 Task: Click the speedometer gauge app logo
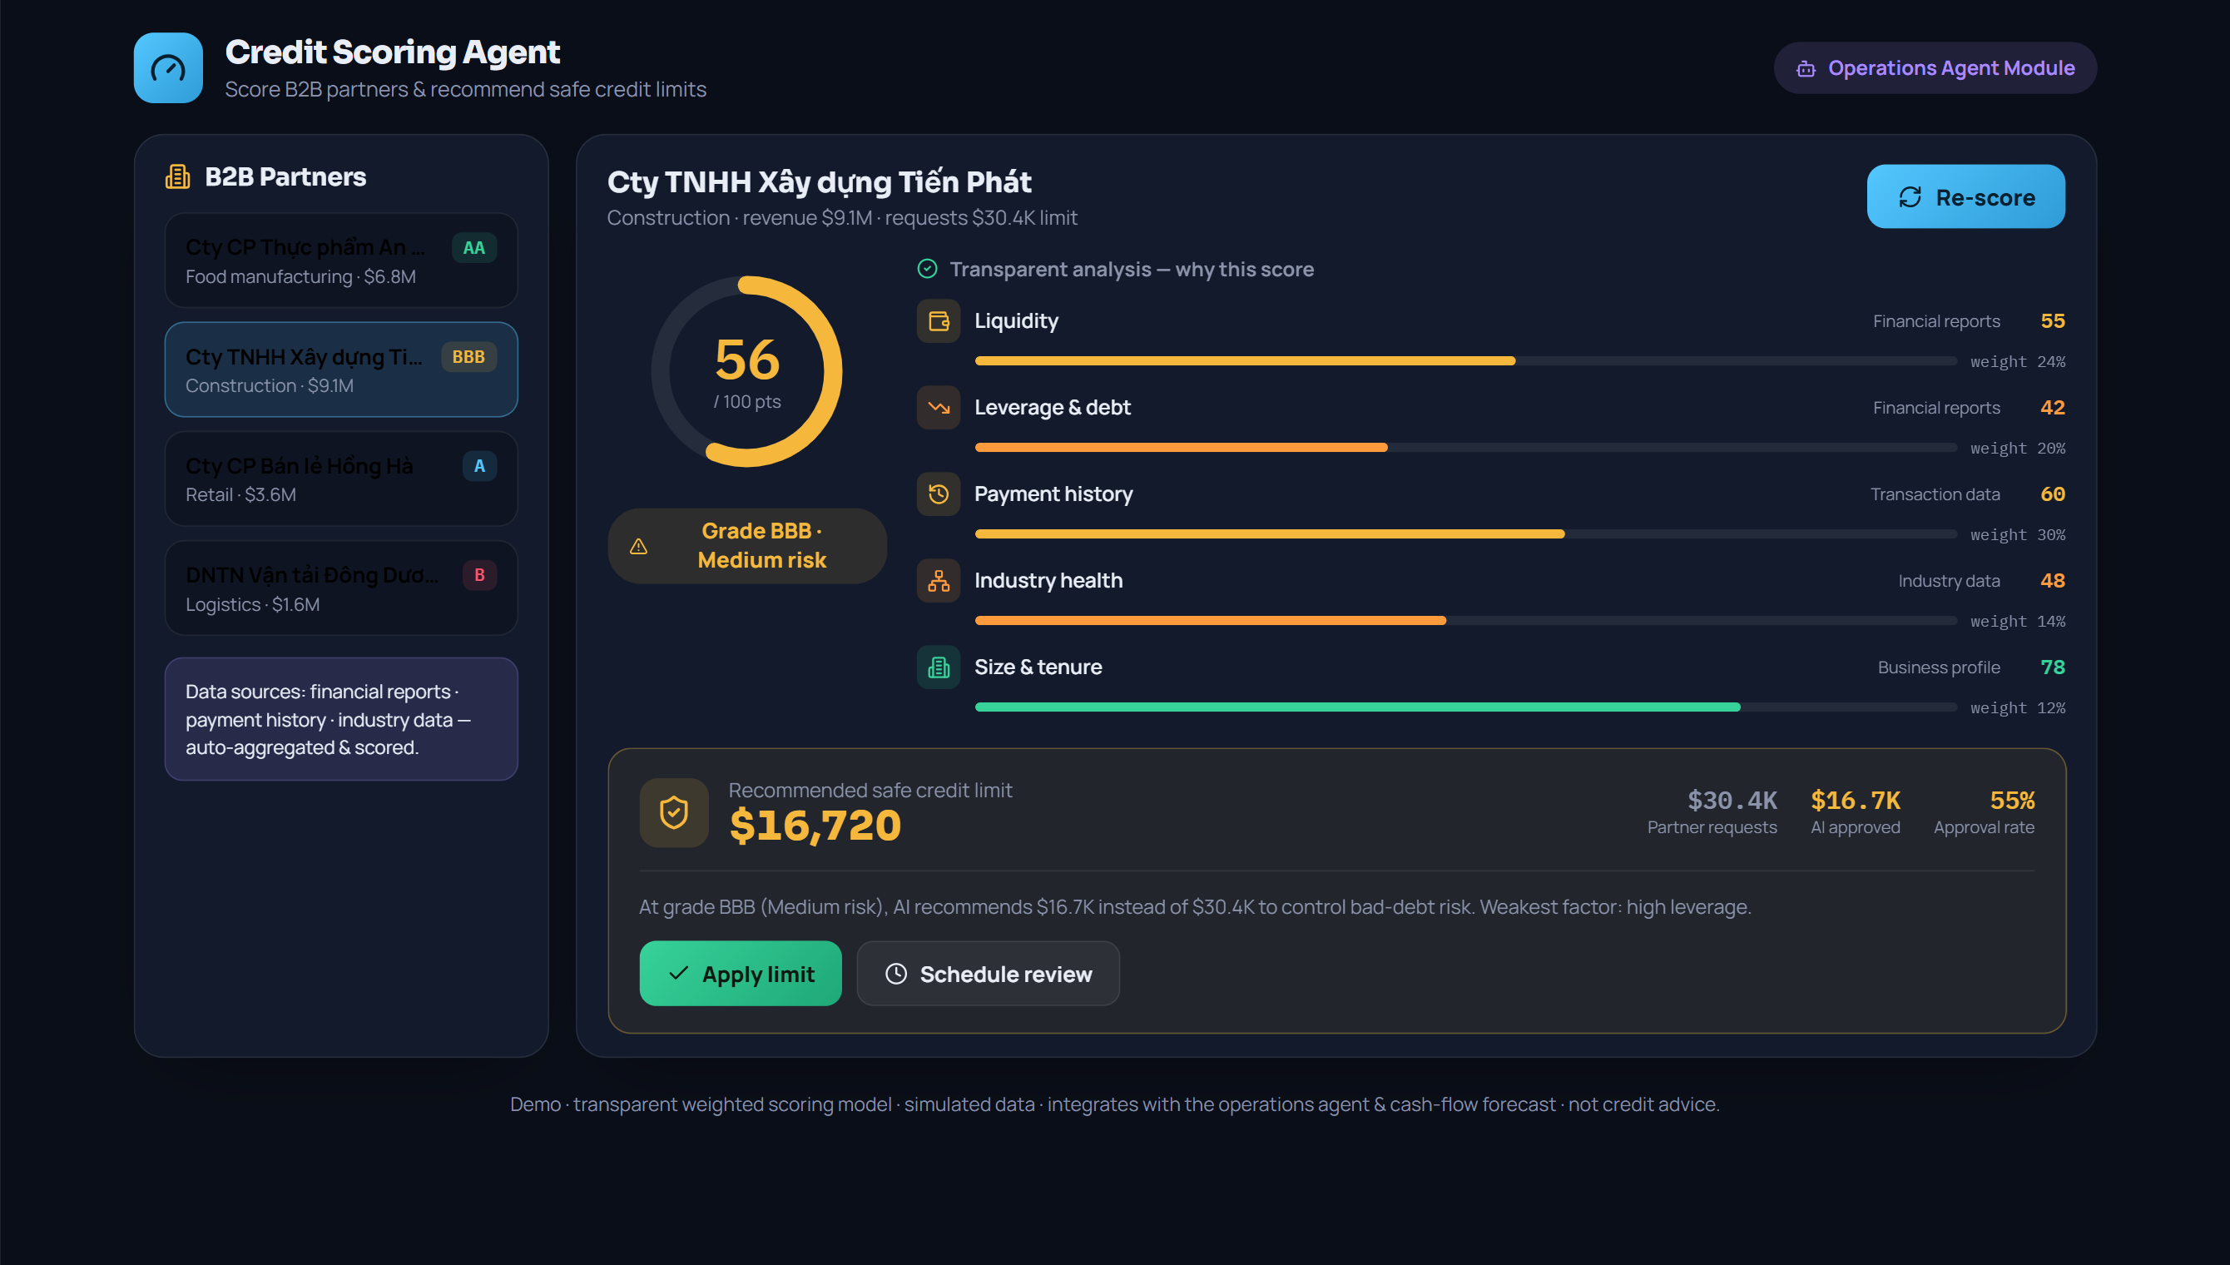[x=167, y=67]
